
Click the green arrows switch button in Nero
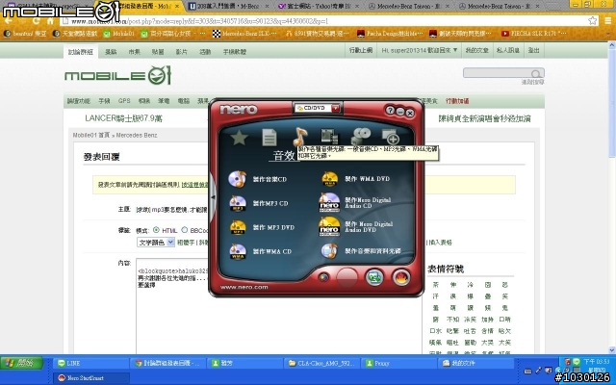pos(374,277)
